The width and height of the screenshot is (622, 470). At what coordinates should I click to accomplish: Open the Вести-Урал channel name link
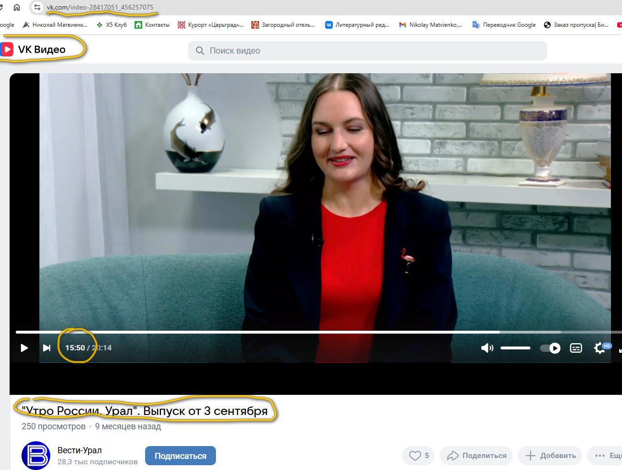coord(79,450)
